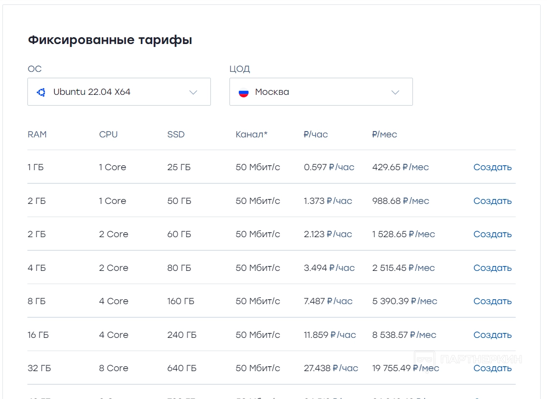Click Создать for the 16 ГБ plan
The height and width of the screenshot is (399, 547).
(x=492, y=335)
